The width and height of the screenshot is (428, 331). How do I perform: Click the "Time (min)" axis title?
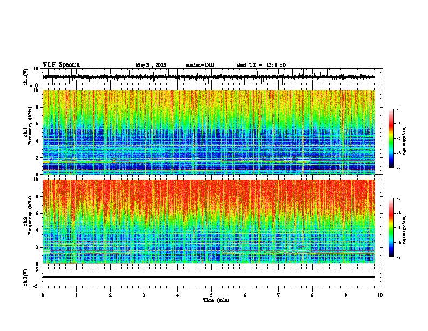point(216,300)
